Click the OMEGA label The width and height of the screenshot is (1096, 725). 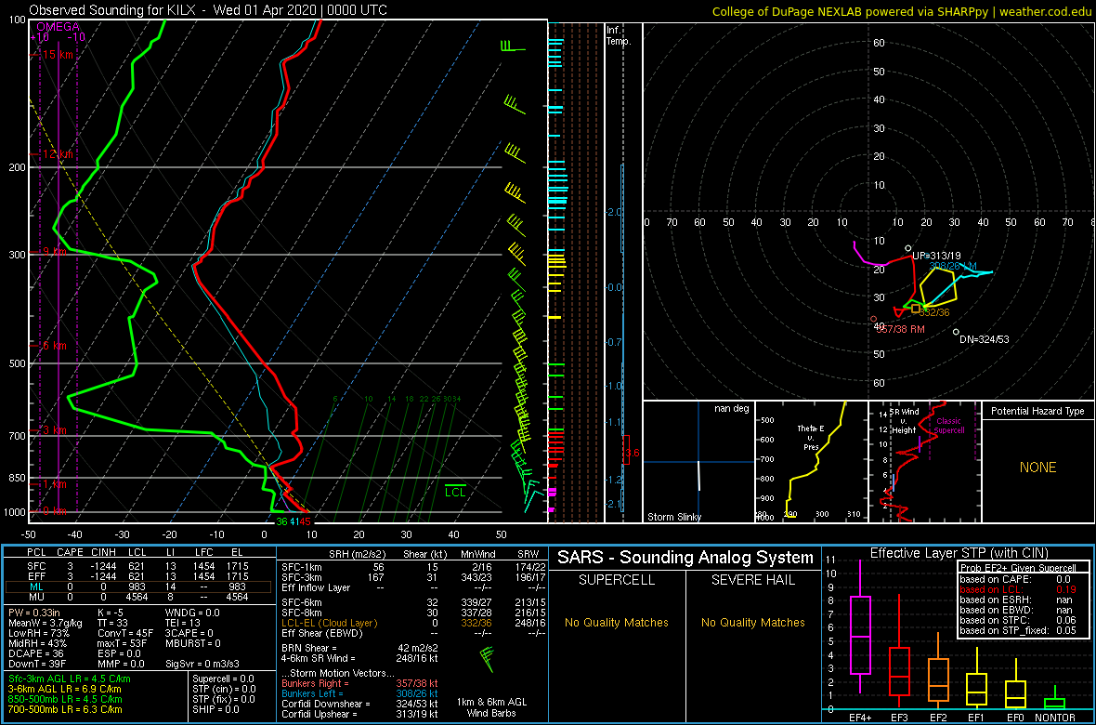pyautogui.click(x=56, y=27)
